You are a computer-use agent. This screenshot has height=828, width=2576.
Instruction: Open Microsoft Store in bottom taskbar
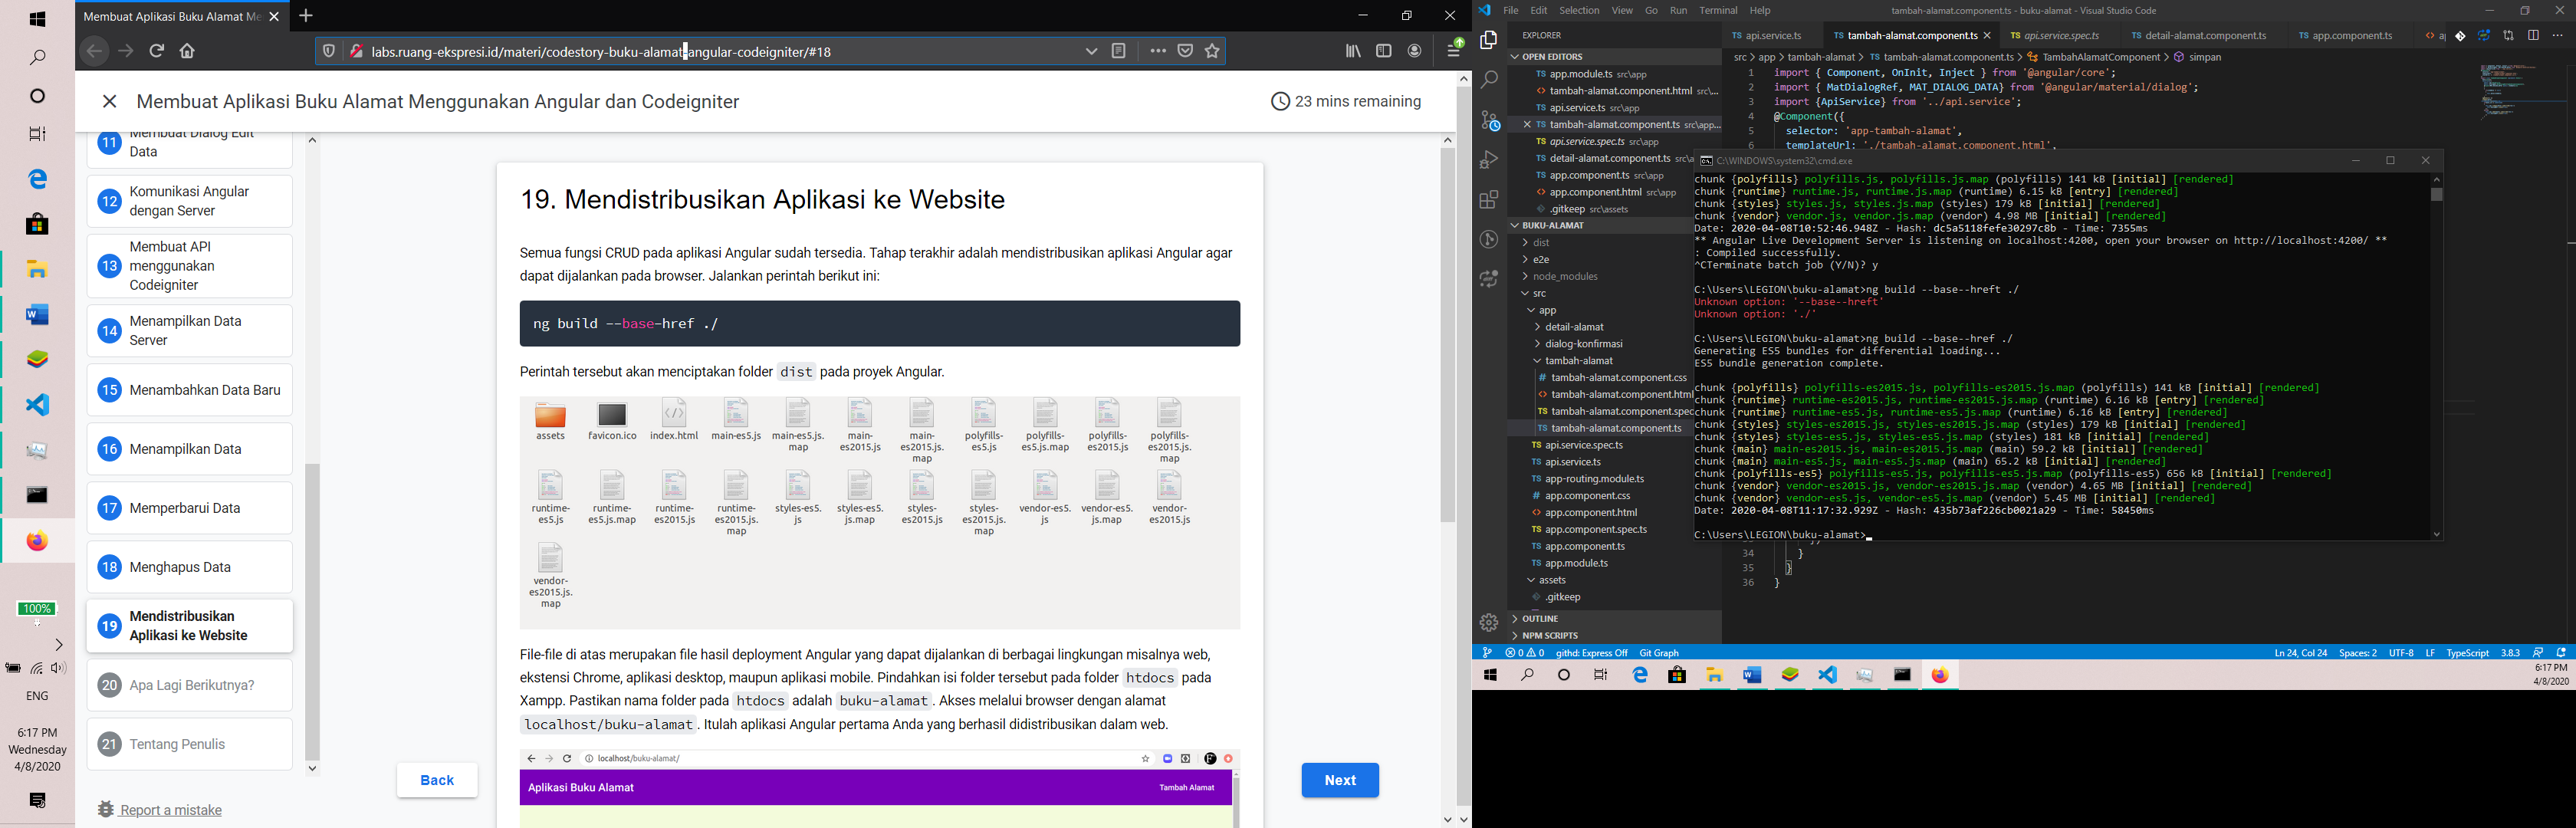coord(1677,676)
